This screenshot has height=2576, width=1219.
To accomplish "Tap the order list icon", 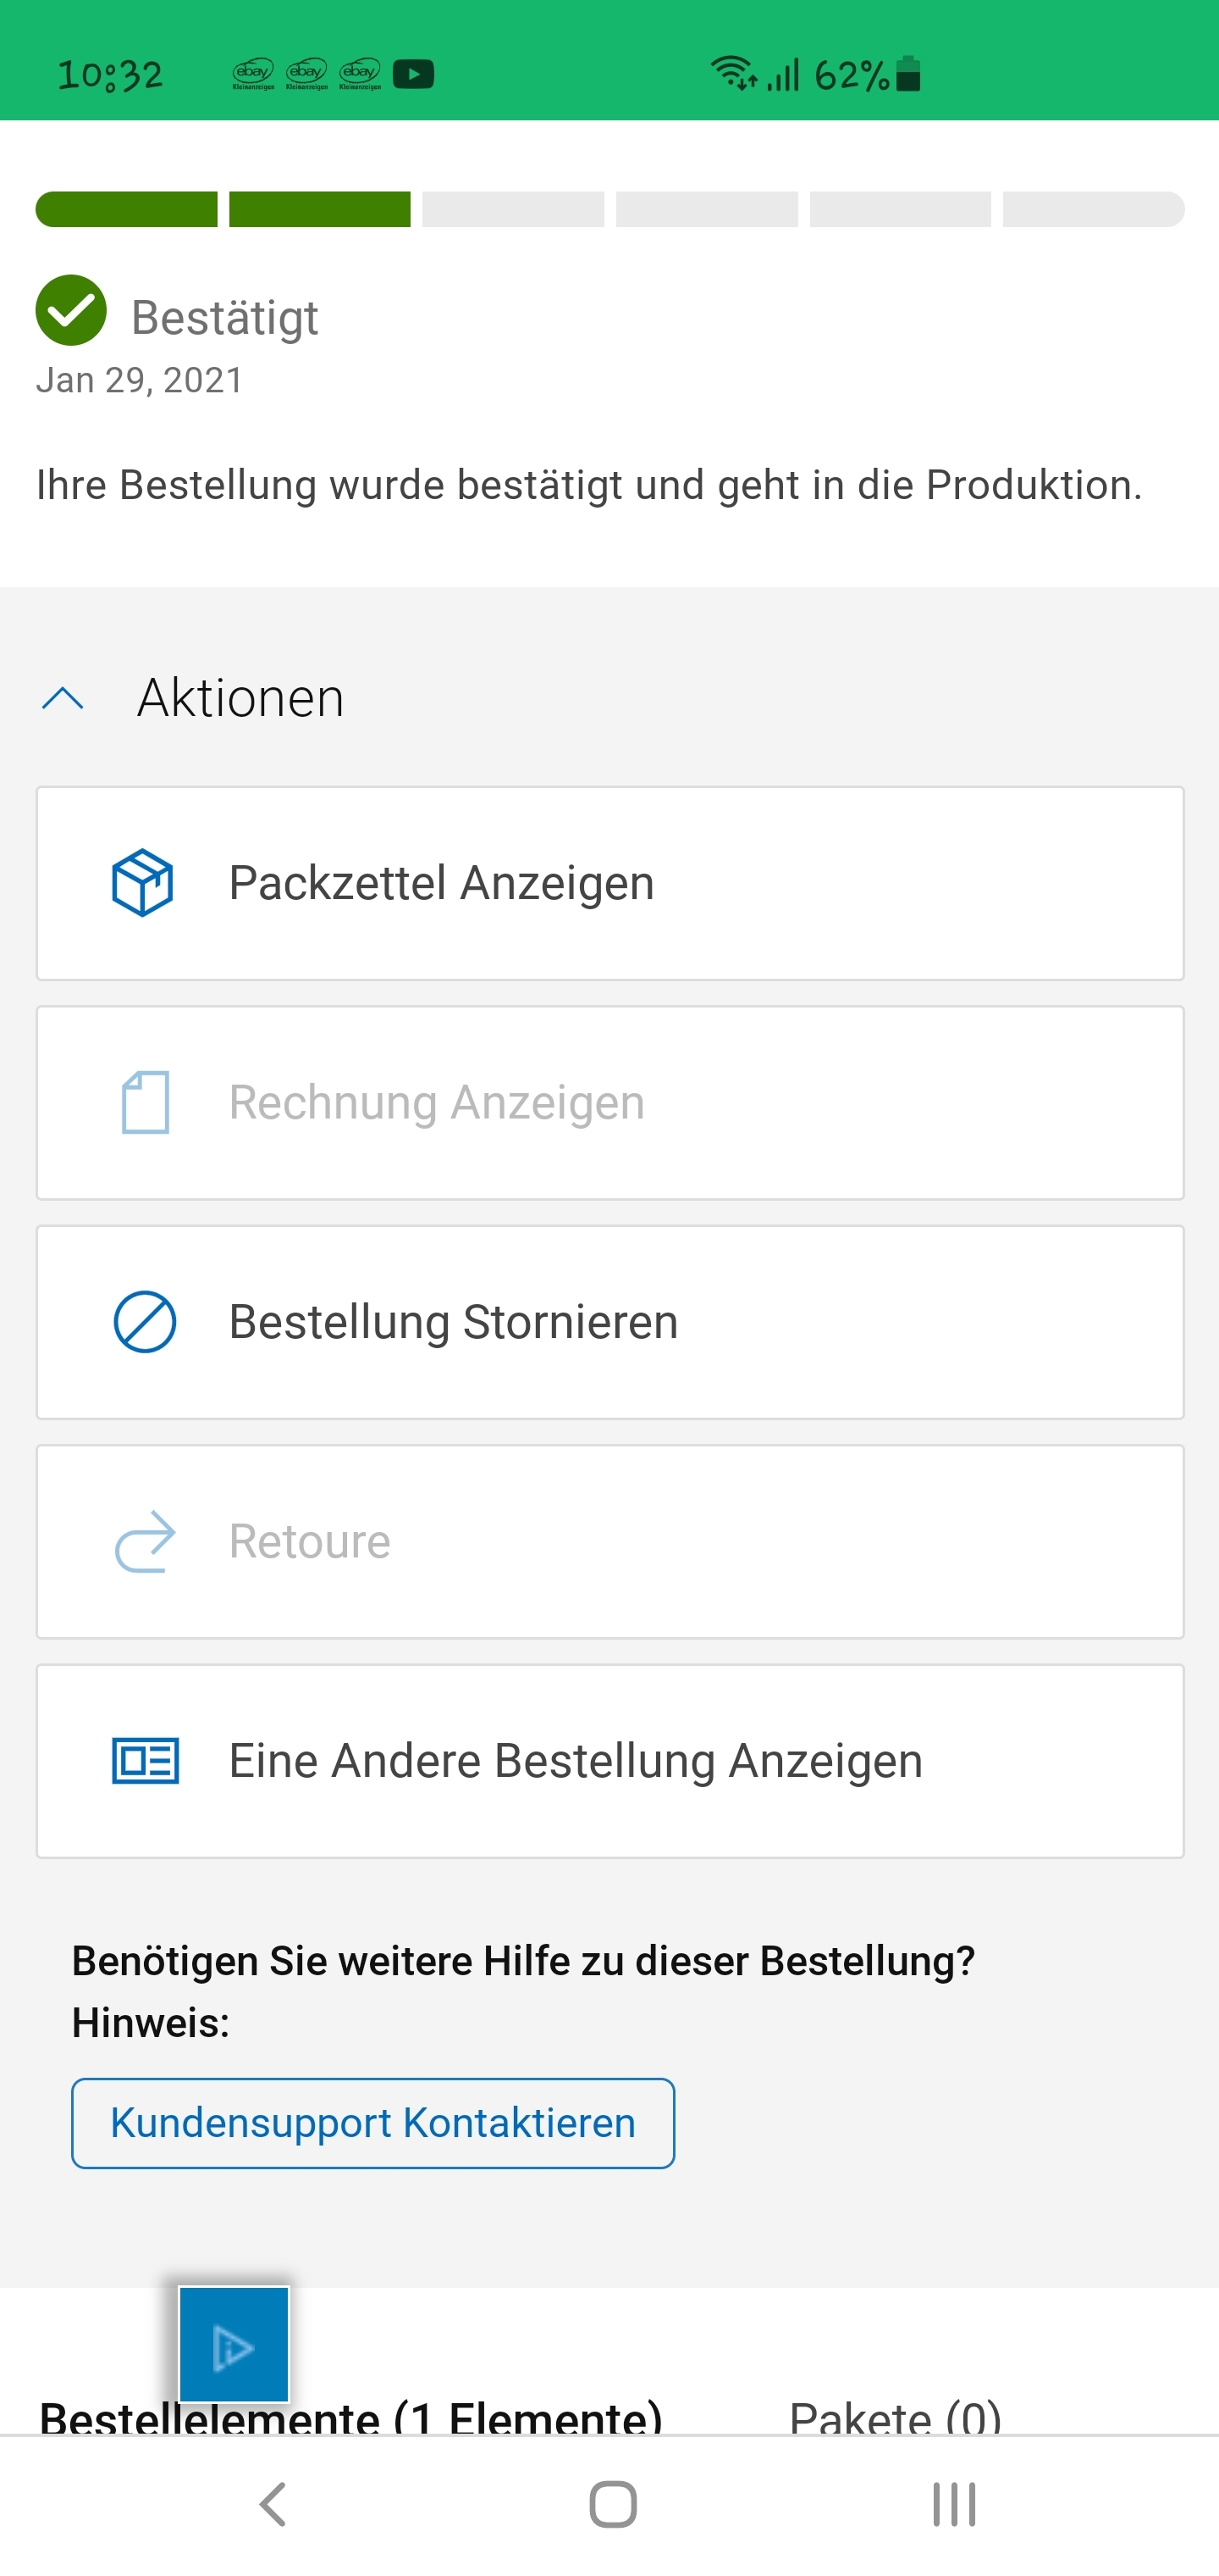I will point(145,1761).
